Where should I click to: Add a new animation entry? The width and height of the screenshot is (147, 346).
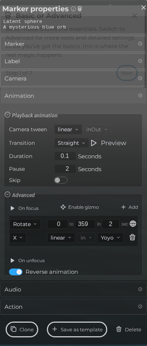click(x=130, y=207)
